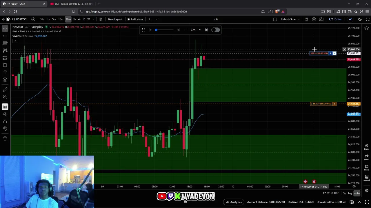This screenshot has width=371, height=208.
Task: Pause the replay playback
Action: [x=186, y=30]
